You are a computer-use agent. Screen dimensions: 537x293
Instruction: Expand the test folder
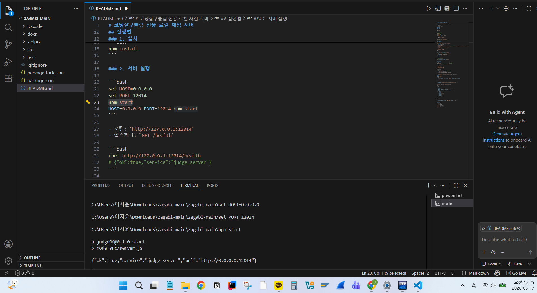click(51, 57)
